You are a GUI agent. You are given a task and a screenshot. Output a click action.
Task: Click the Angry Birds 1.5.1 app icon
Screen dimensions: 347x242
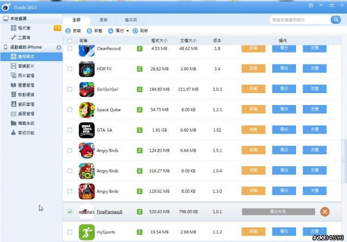[87, 151]
